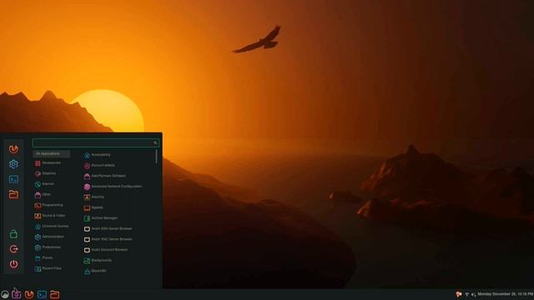Open Avahi VNC Server Browser
This screenshot has height=300, width=534.
(108, 239)
